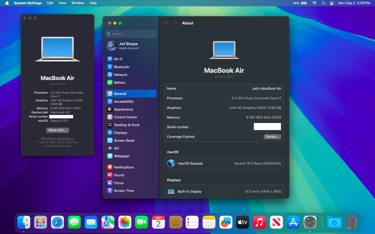The width and height of the screenshot is (375, 234).
Task: Open Reminders app in Dock
Action: pos(192,222)
